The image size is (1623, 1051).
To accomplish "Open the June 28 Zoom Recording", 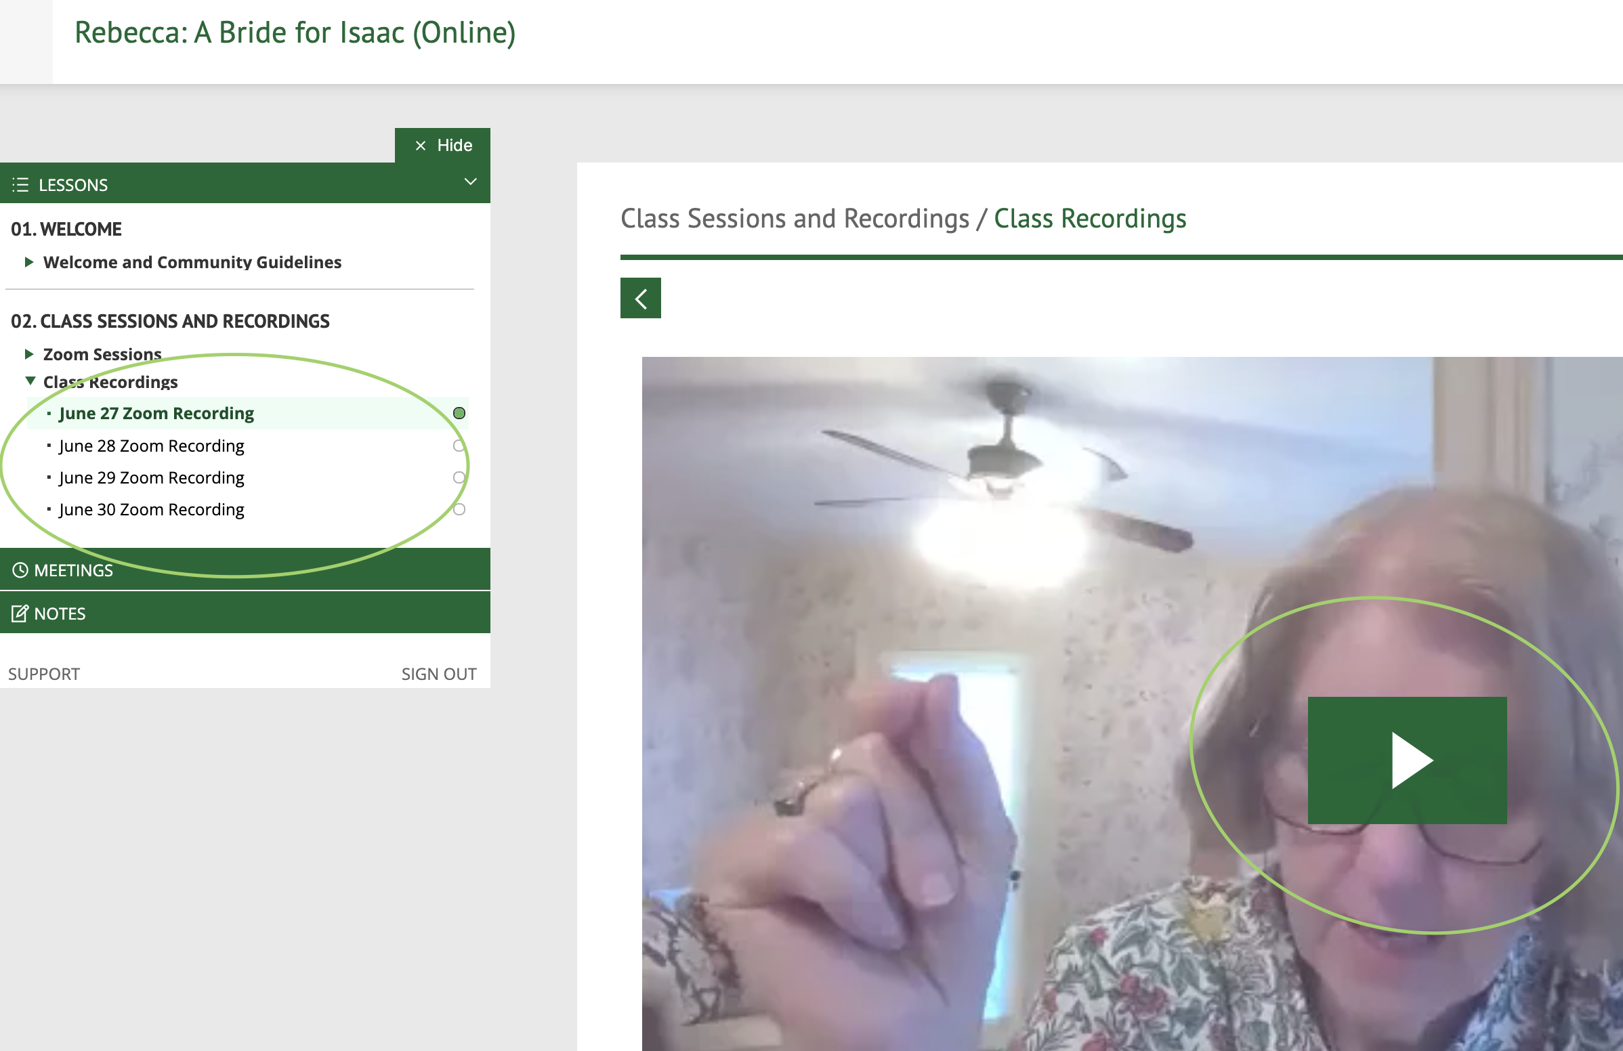I will (x=151, y=446).
